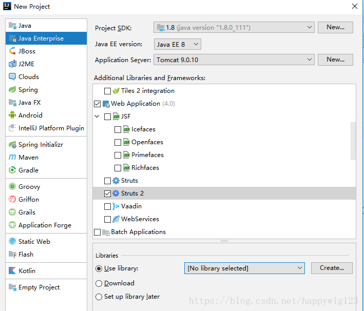The width and height of the screenshot is (364, 311).
Task: Choose Maven in the project list
Action: pos(46,158)
